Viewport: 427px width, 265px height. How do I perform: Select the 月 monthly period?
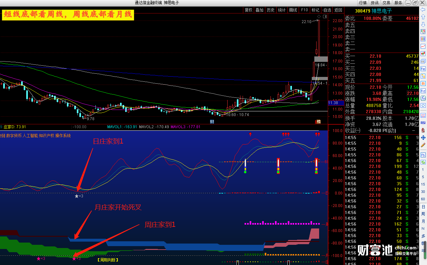tap(423, 221)
